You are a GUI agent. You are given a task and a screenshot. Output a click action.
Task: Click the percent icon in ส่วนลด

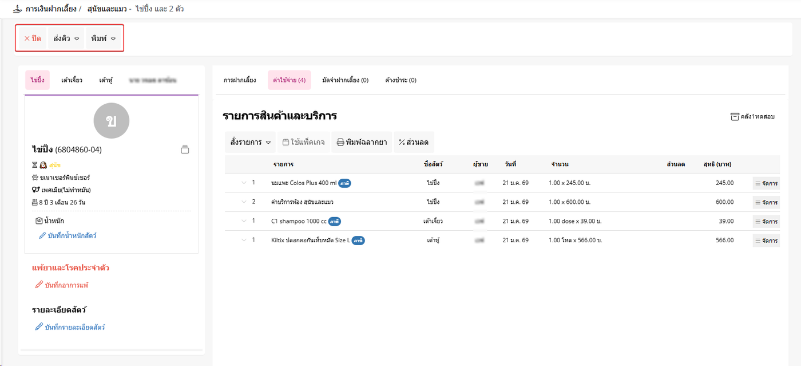click(402, 142)
